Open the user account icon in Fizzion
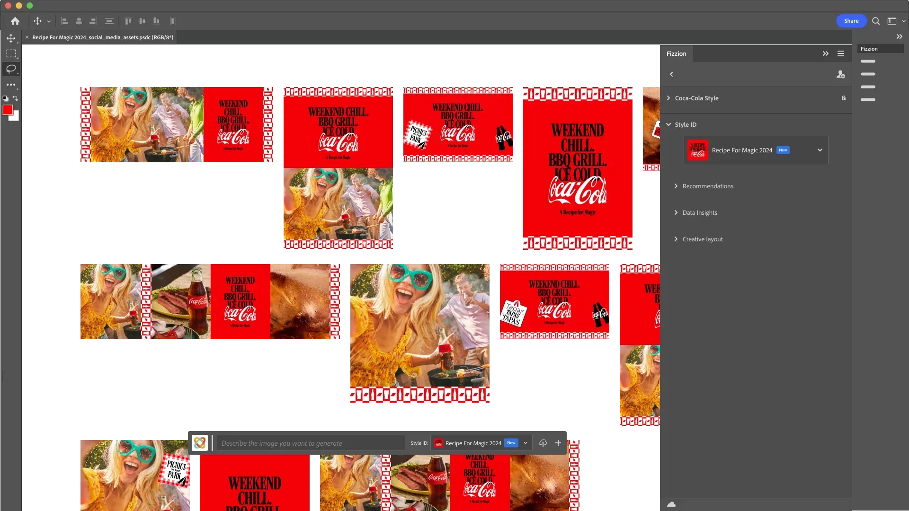909x511 pixels. tap(840, 74)
